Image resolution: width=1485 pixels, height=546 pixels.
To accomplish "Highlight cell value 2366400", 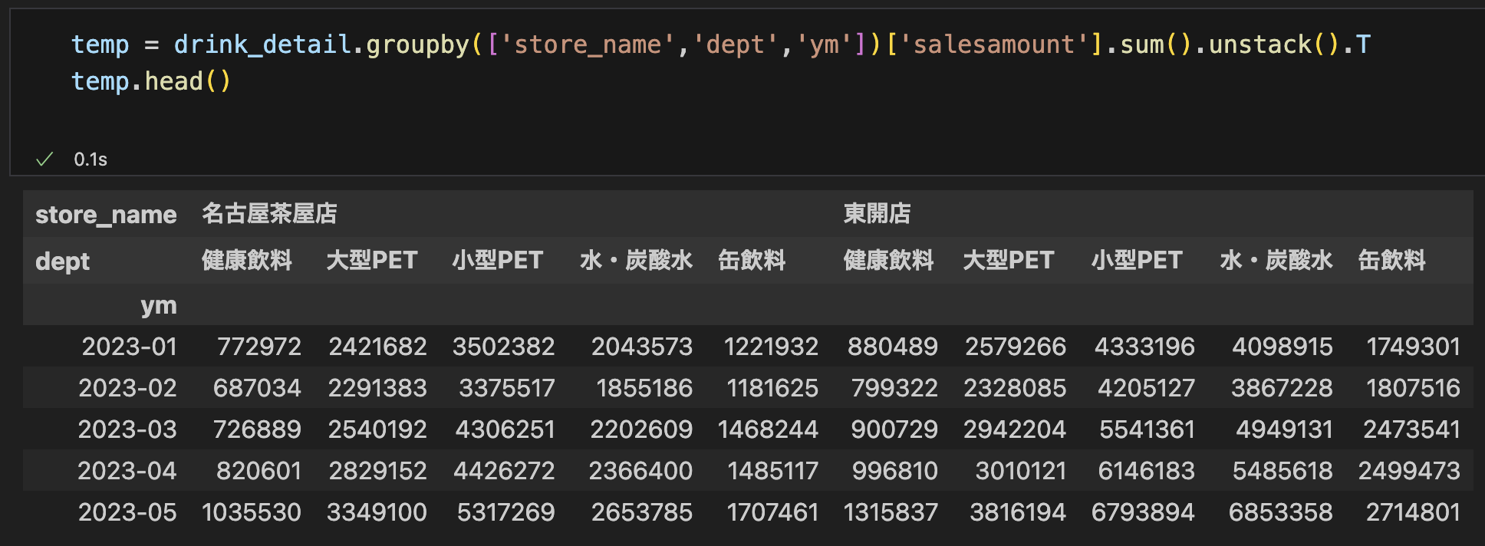I will [640, 471].
